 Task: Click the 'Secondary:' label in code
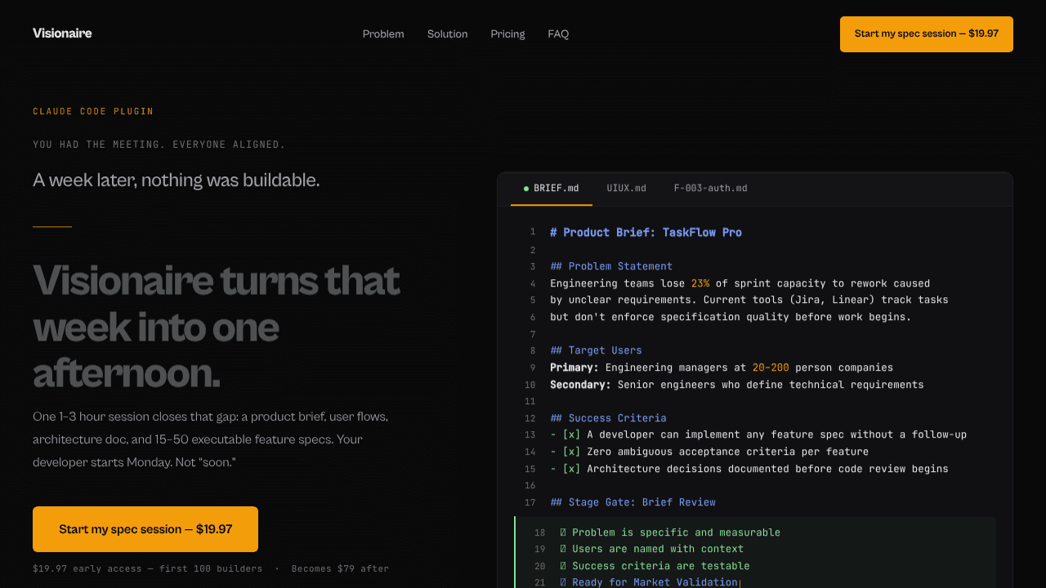pos(580,385)
